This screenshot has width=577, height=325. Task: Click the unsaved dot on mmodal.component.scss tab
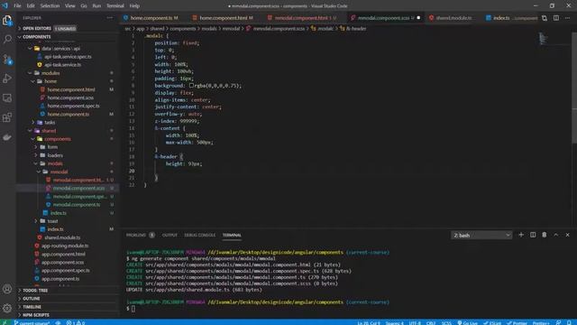(x=418, y=18)
